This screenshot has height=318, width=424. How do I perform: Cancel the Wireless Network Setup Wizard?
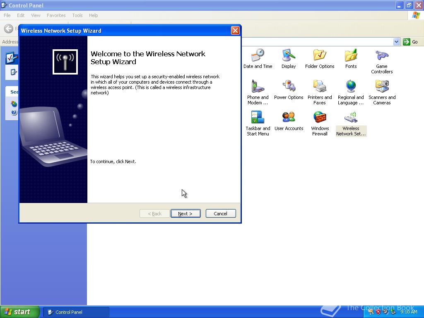tap(221, 213)
